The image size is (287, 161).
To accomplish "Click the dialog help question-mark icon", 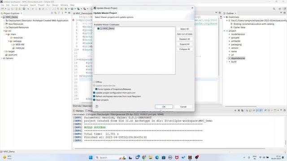I will click(97, 106).
